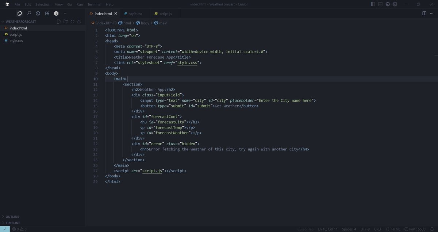Image resolution: width=438 pixels, height=232 pixels.
Task: Open the cube-shaped view icon in activity bar
Action: pyautogui.click(x=38, y=13)
